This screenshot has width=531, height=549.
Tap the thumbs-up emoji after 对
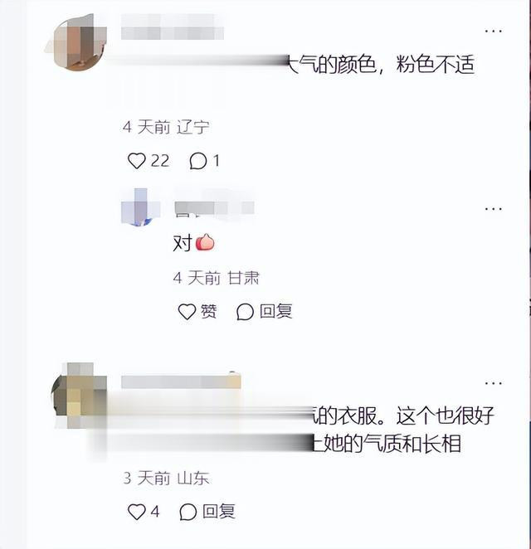click(205, 242)
